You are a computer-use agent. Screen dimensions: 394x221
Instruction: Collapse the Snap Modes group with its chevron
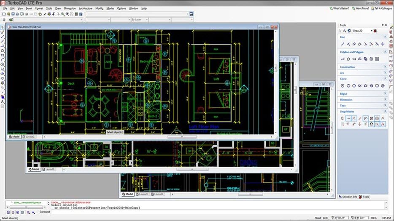[385, 112]
